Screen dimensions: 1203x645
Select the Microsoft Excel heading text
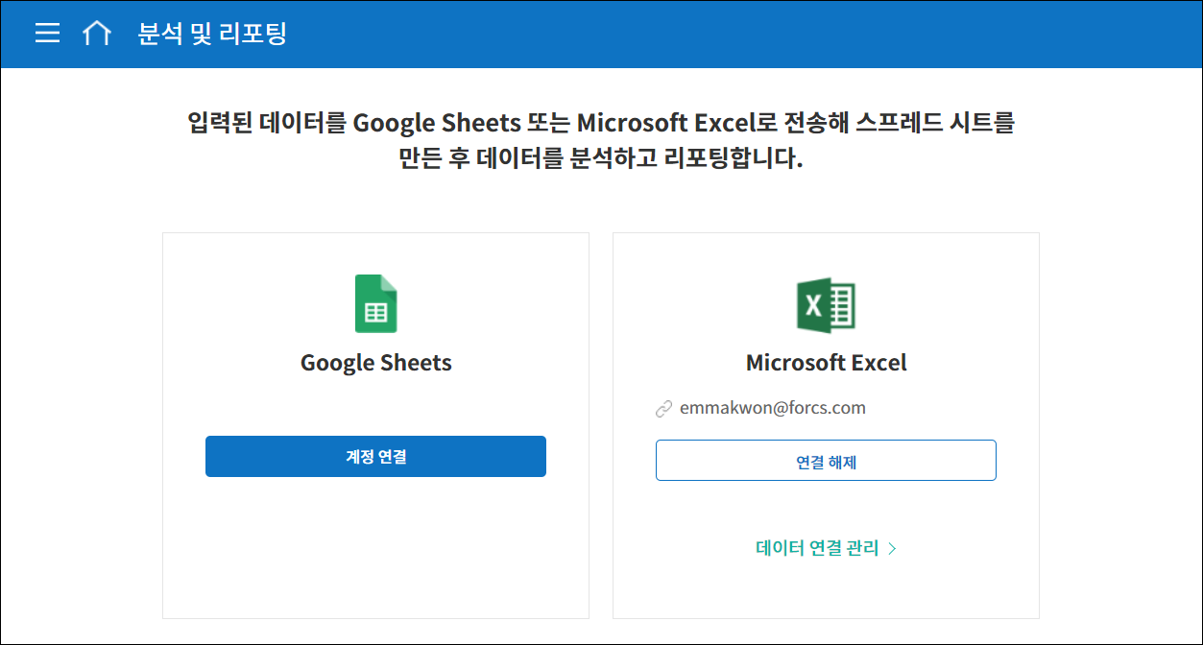coord(826,363)
